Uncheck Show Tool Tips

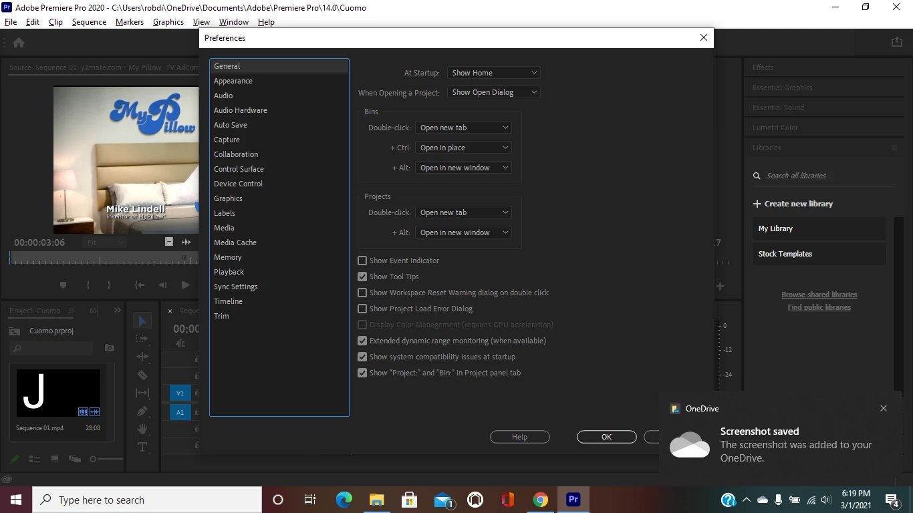362,277
